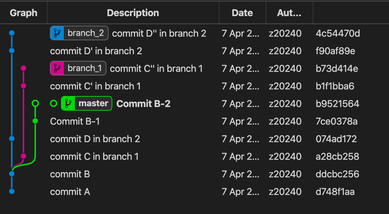
Task: Select the "commit D' in branch 2" row
Action: 96,51
